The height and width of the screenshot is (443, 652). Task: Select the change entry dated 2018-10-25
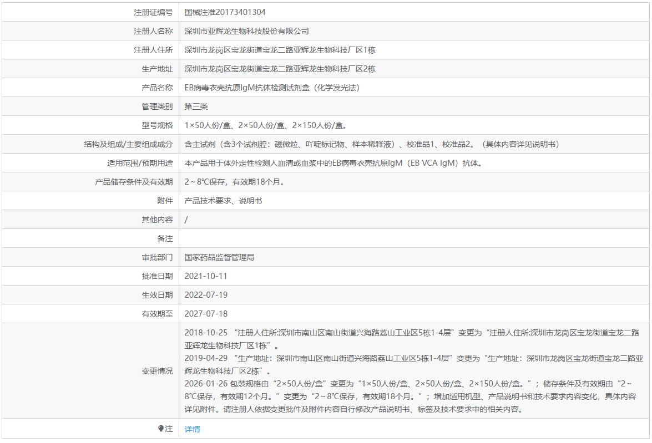[x=412, y=339]
